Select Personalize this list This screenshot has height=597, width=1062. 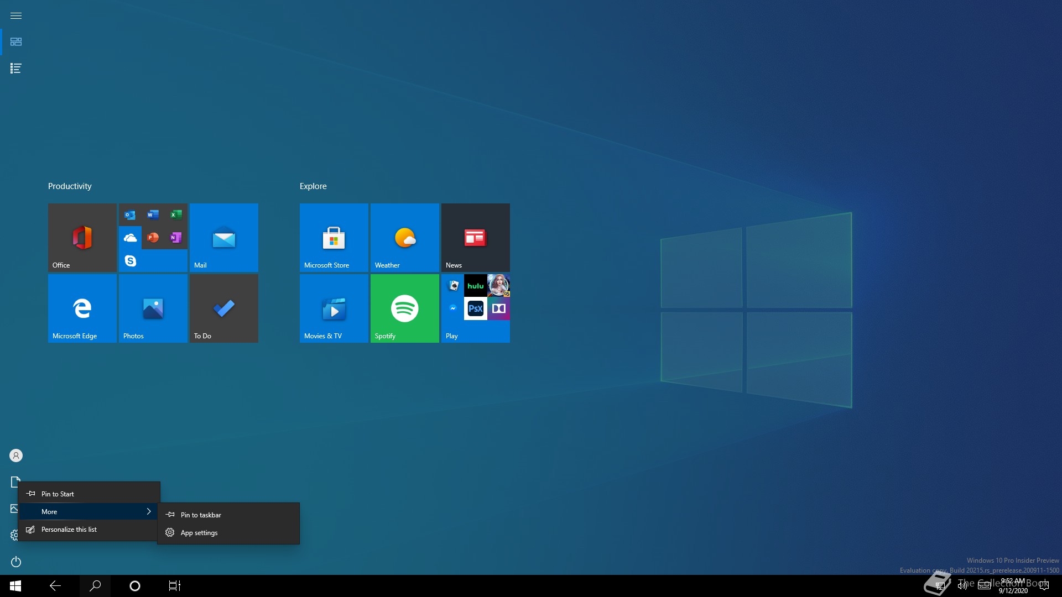click(x=89, y=529)
